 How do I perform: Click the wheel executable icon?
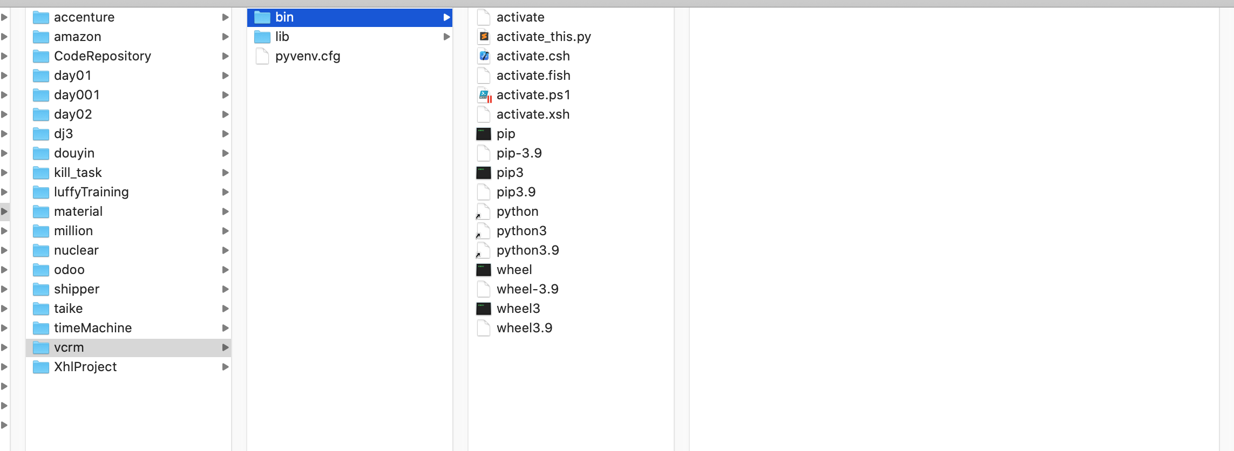point(484,270)
